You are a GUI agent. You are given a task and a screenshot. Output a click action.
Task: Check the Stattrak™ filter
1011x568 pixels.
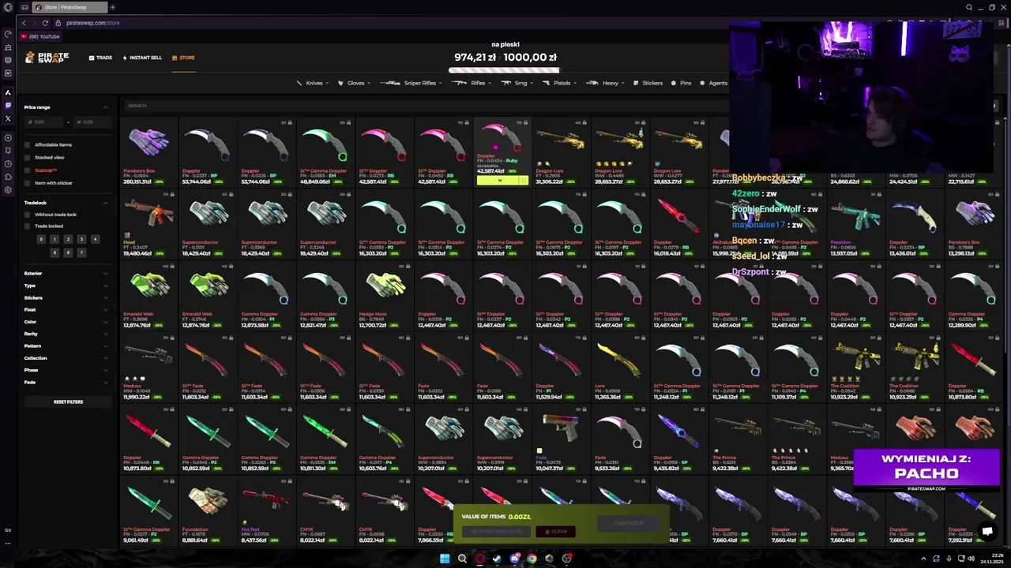click(28, 170)
